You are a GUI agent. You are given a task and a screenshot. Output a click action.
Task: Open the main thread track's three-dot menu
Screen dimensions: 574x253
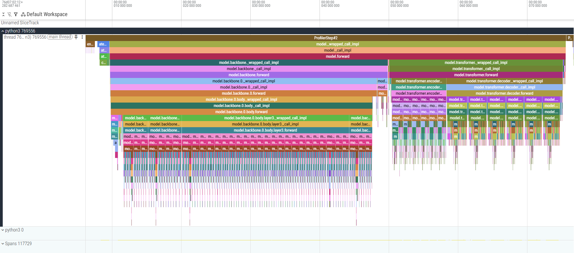[x=82, y=37]
